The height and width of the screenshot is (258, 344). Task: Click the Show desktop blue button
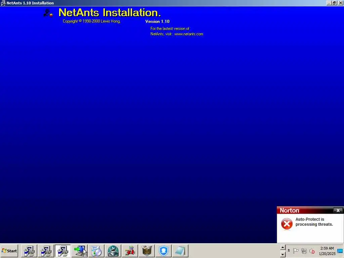click(340, 251)
